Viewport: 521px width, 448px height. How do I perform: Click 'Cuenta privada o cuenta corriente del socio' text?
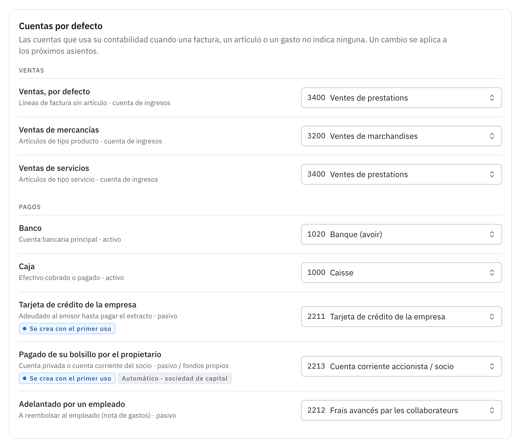point(85,366)
